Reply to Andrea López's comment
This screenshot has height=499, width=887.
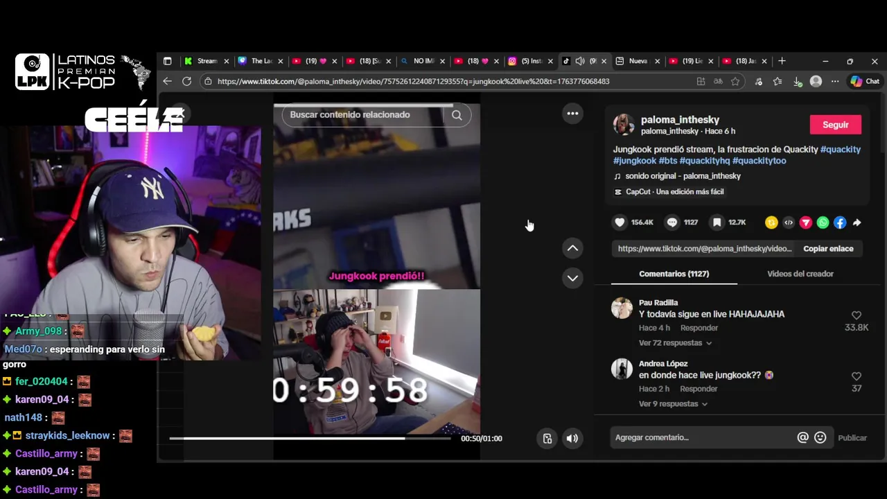point(699,389)
